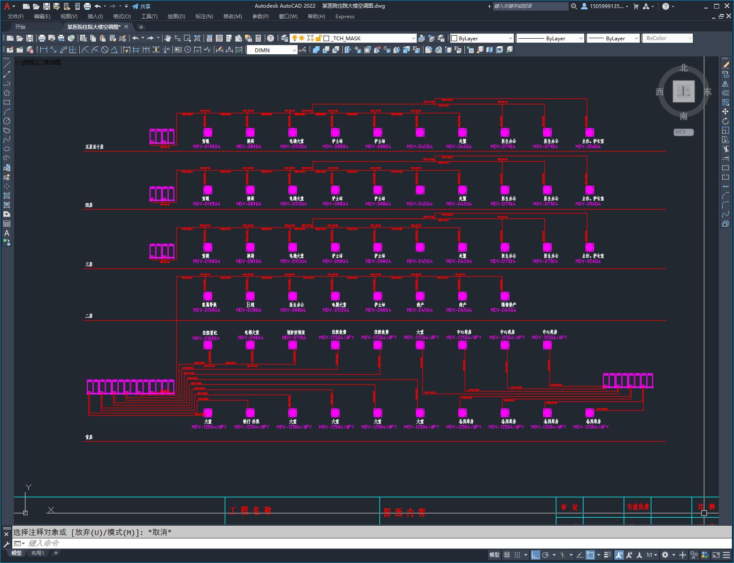This screenshot has width=734, height=563.
Task: Toggle annotation visibility in status bar
Action: 619,555
